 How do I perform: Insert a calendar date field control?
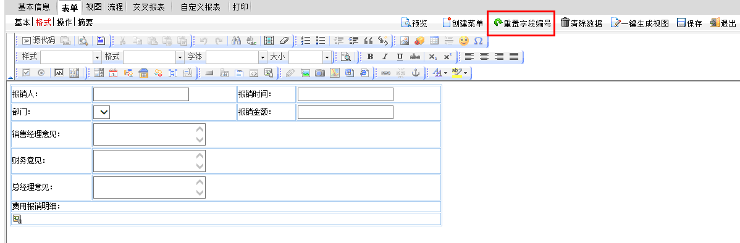pos(113,73)
